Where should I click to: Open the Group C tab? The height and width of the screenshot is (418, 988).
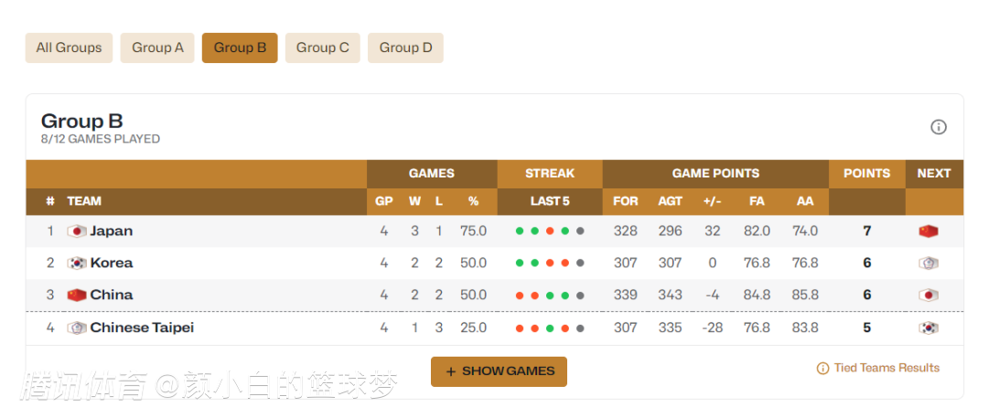click(x=323, y=48)
